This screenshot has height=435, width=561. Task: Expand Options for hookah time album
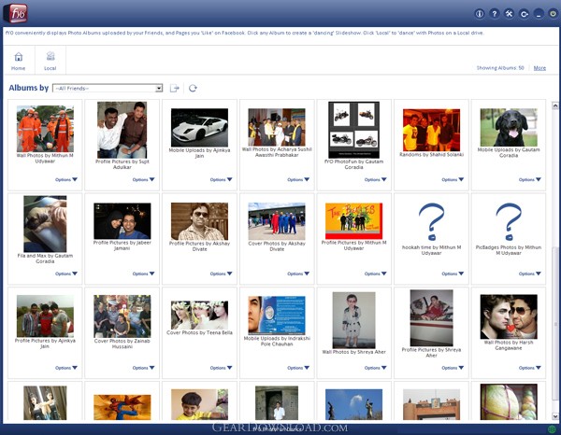pyautogui.click(x=453, y=274)
